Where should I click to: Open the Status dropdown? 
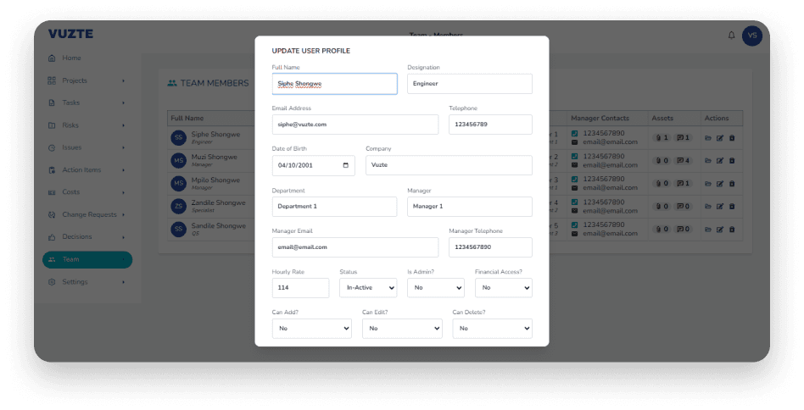[x=368, y=288]
